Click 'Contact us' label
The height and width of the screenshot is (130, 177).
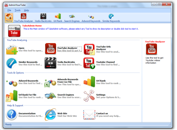coord(102,113)
